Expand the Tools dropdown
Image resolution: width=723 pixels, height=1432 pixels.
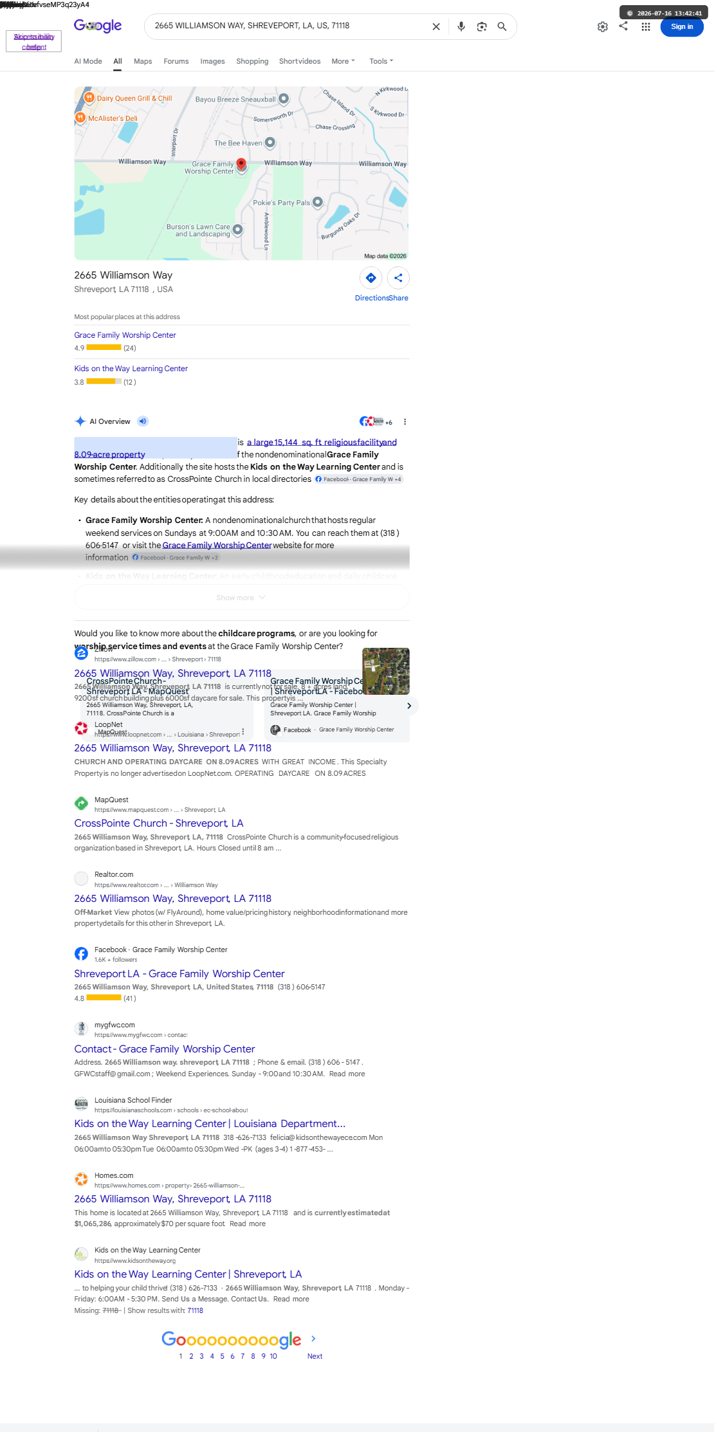point(381,61)
